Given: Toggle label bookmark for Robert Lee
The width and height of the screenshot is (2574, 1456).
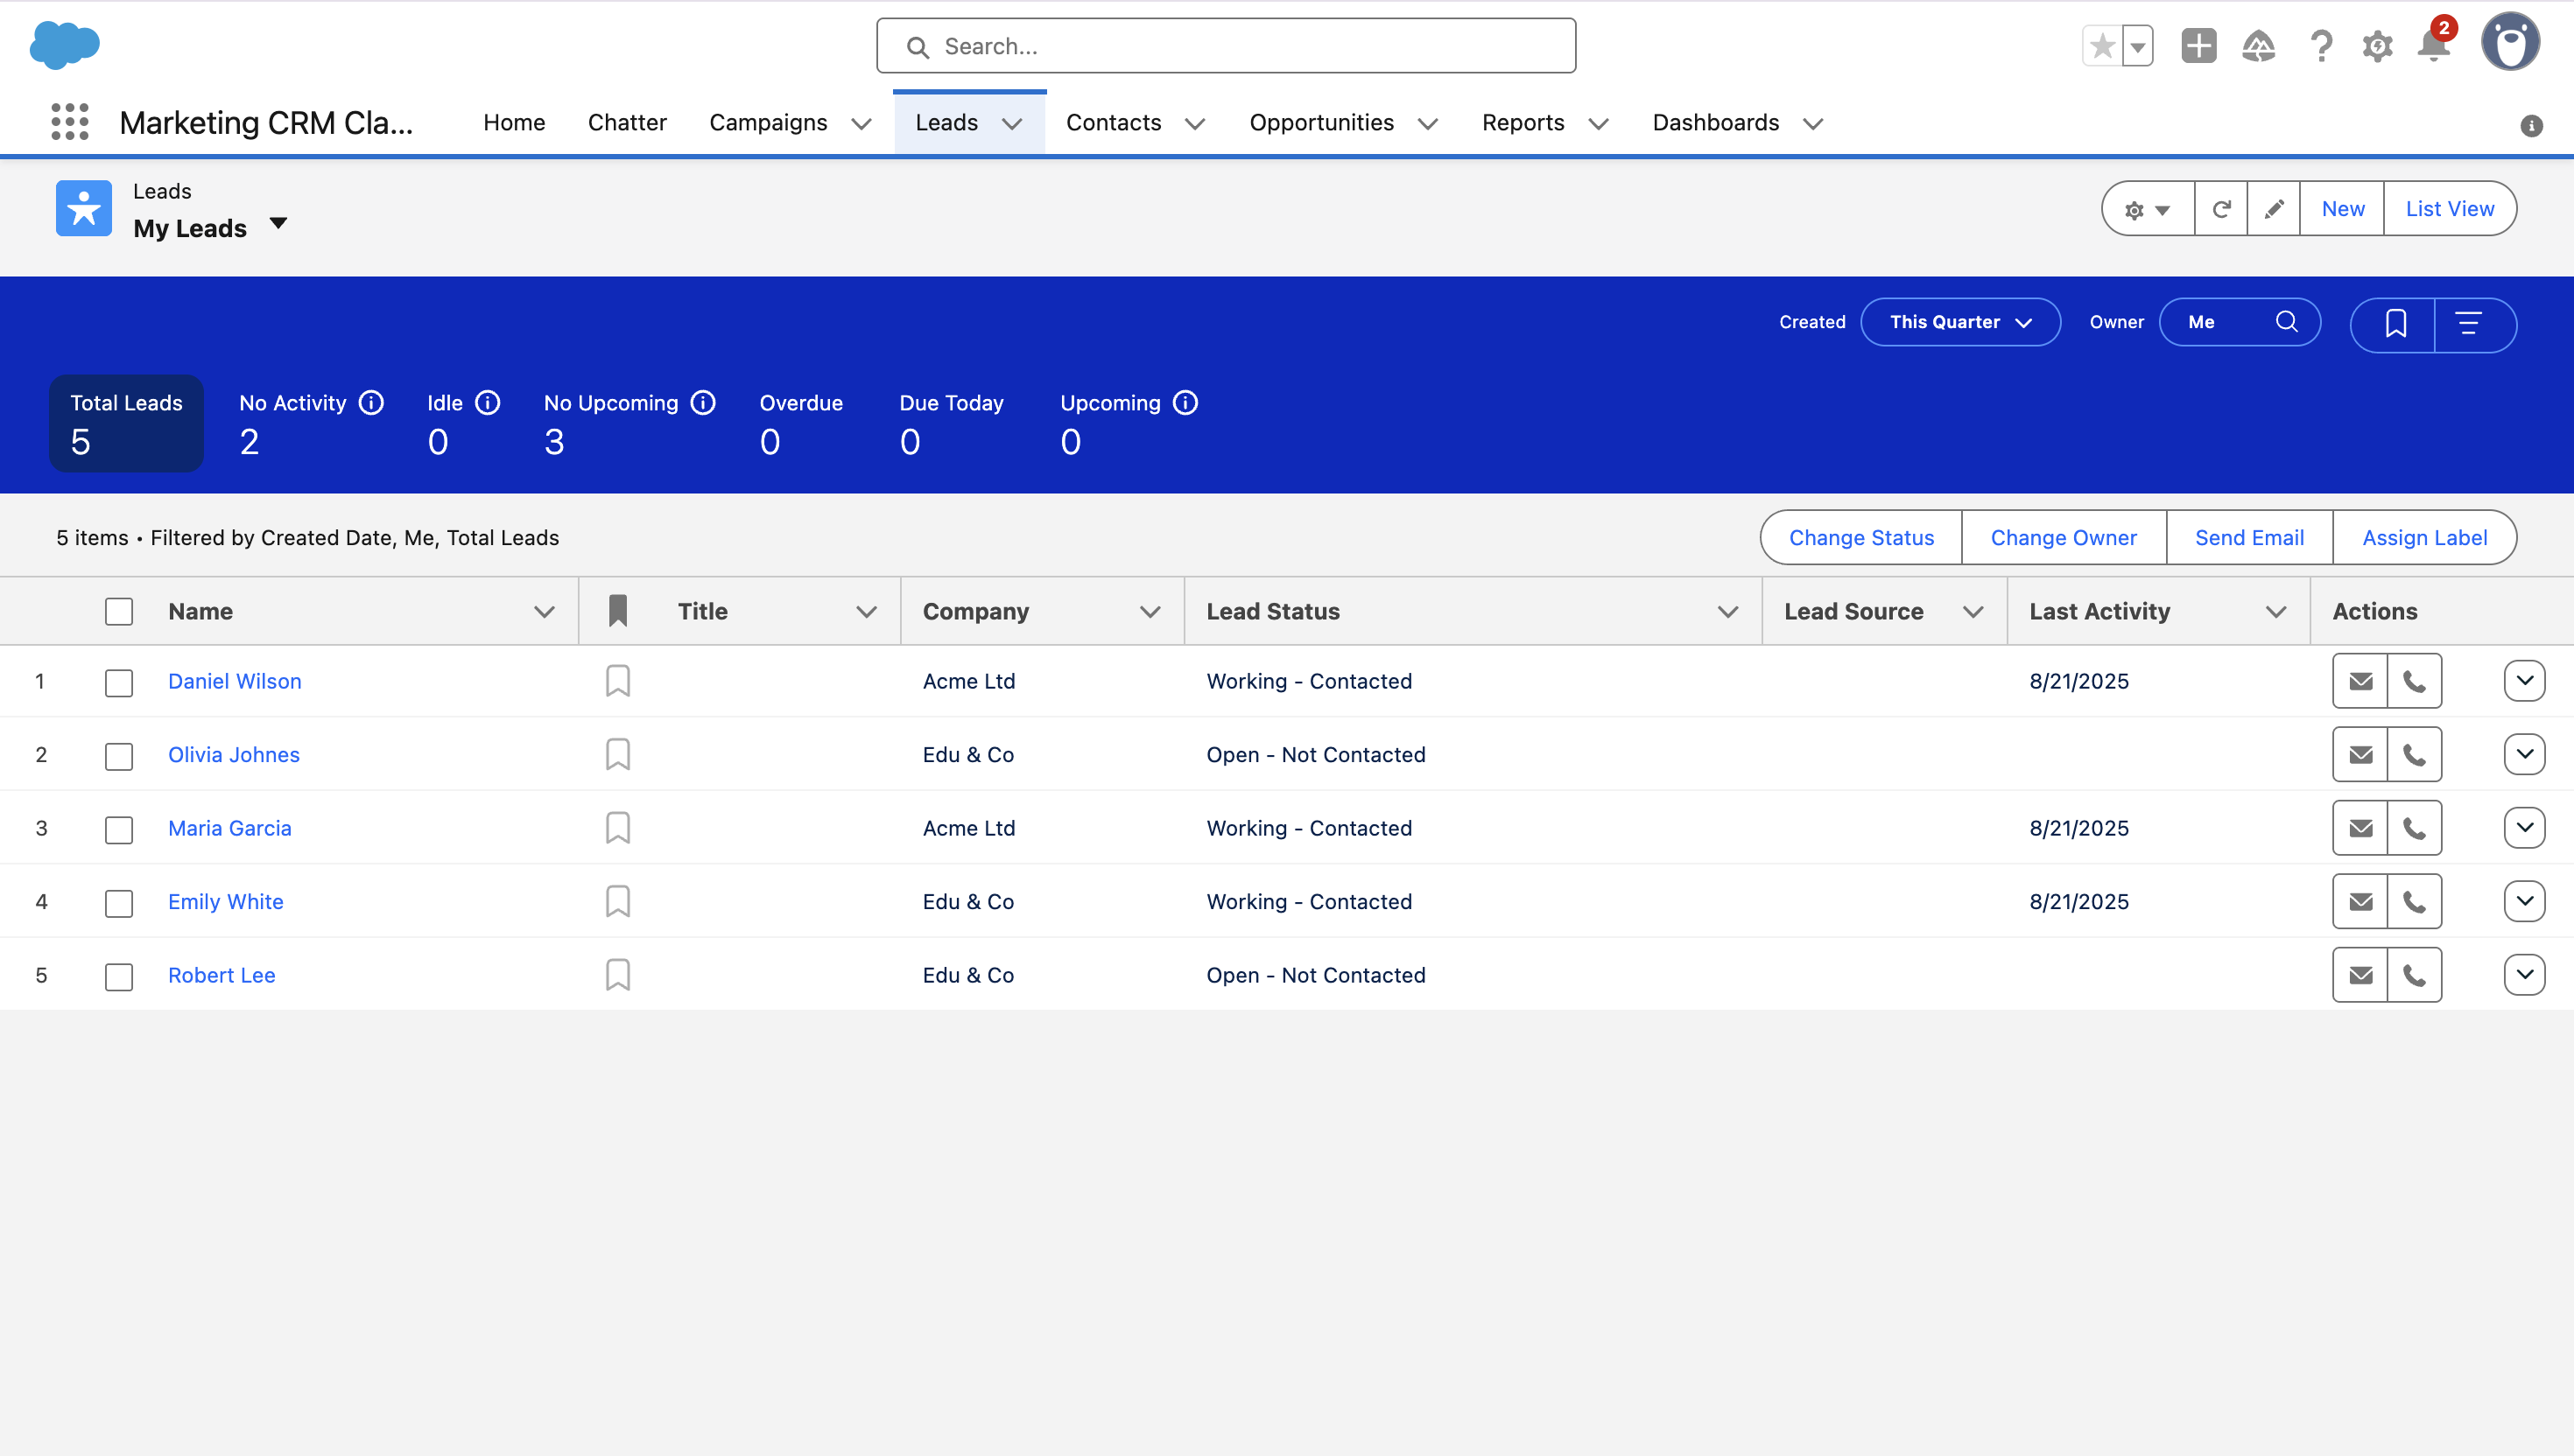Looking at the screenshot, I should click(618, 975).
